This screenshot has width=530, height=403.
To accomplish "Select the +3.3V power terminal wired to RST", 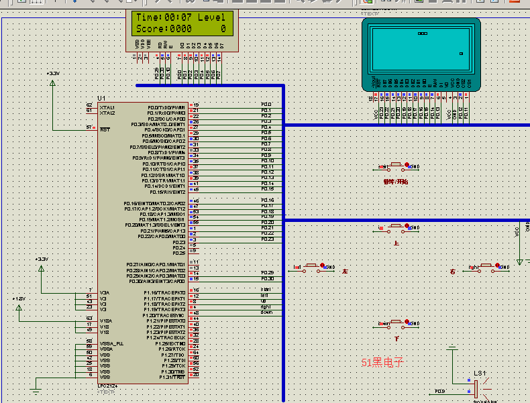I will click(53, 82).
